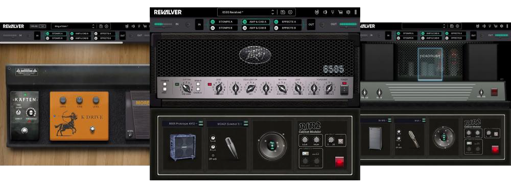511x188 pixels.
Task: Click the preset up/down stepper arrows in center window
Action: click(x=273, y=12)
